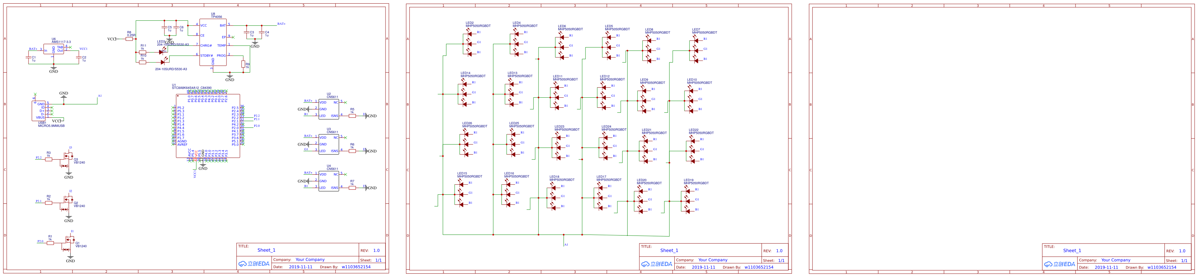The image size is (1198, 277).
Task: Select the LED19 RGB LED symbol
Action: (x=687, y=200)
